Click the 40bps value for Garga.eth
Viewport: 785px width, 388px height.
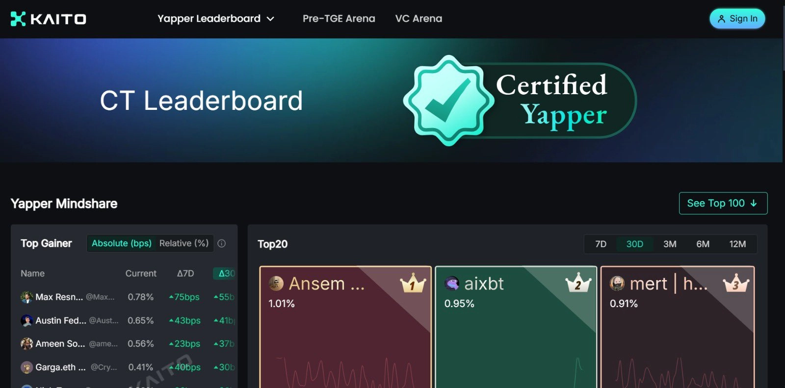tap(184, 367)
